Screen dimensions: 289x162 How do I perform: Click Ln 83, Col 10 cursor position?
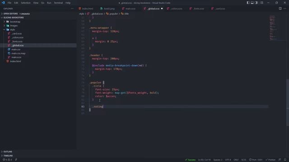coord(204,160)
